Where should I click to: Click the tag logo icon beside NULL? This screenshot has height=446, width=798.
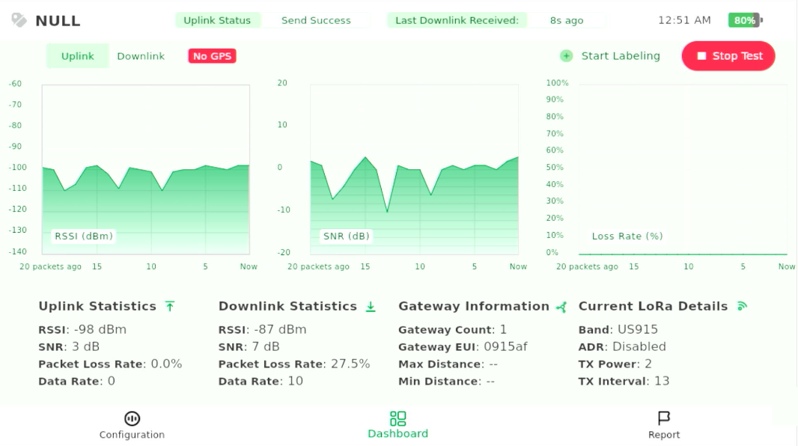pos(19,20)
